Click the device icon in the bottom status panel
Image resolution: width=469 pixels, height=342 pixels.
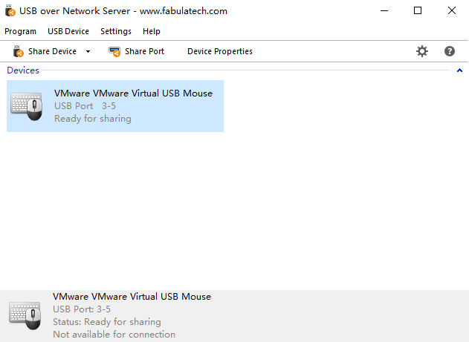25,315
